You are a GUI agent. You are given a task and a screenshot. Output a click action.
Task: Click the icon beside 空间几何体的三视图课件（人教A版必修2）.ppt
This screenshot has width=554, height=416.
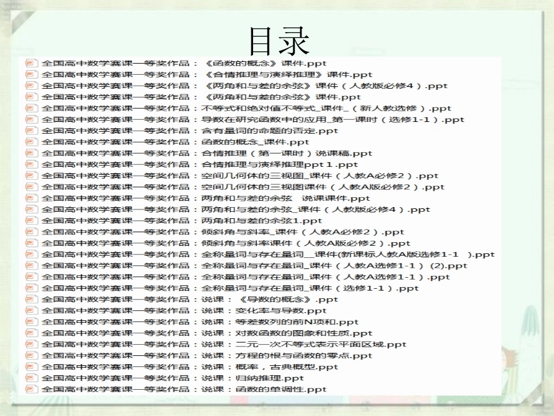pos(31,187)
